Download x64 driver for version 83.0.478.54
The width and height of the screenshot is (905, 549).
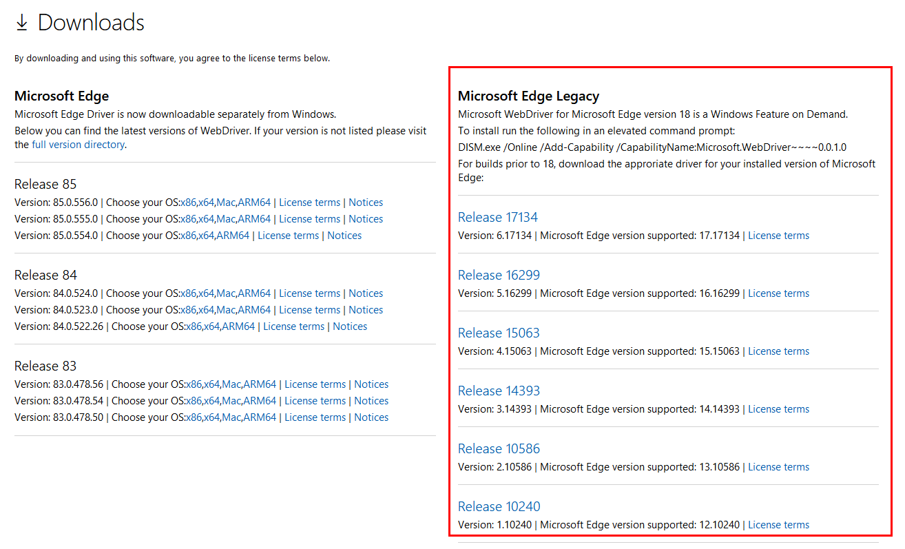[x=211, y=401]
